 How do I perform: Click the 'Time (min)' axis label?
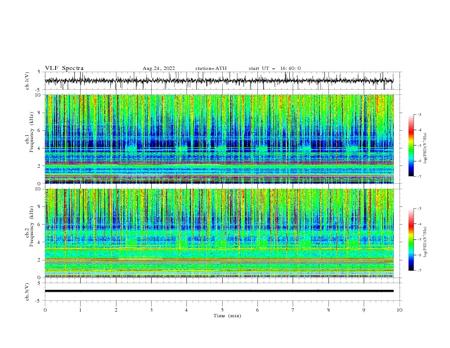point(227,316)
